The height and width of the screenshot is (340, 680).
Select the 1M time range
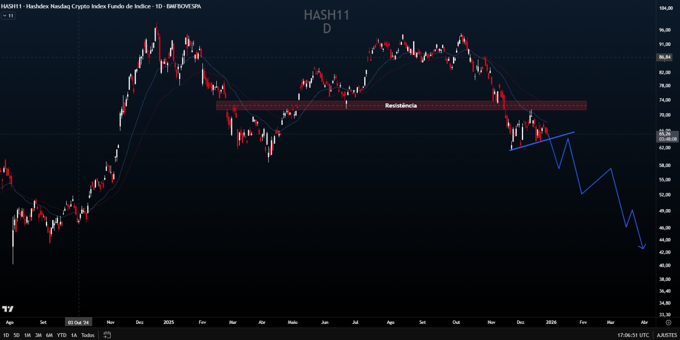click(27, 335)
